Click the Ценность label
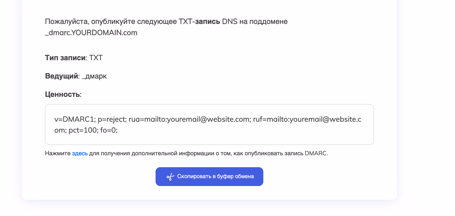Image resolution: width=455 pixels, height=216 pixels. [x=62, y=95]
